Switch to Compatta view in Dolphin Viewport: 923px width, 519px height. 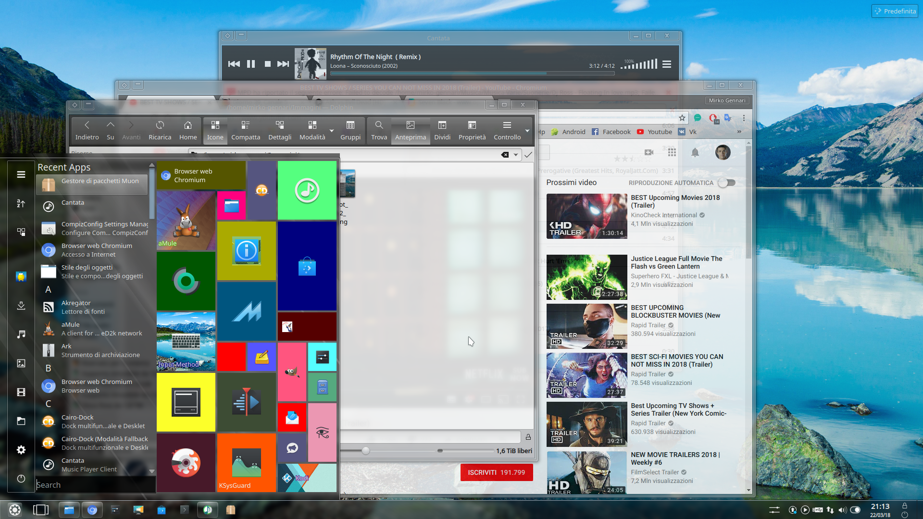pyautogui.click(x=246, y=130)
